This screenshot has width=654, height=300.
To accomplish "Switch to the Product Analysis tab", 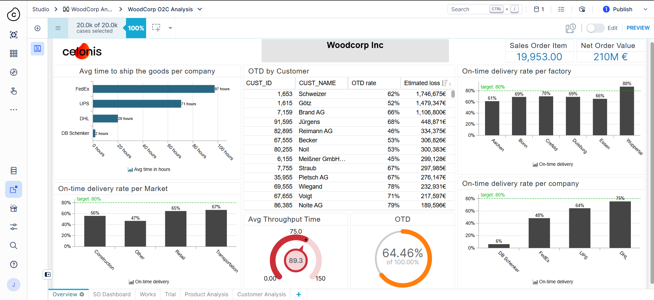I will (x=206, y=295).
